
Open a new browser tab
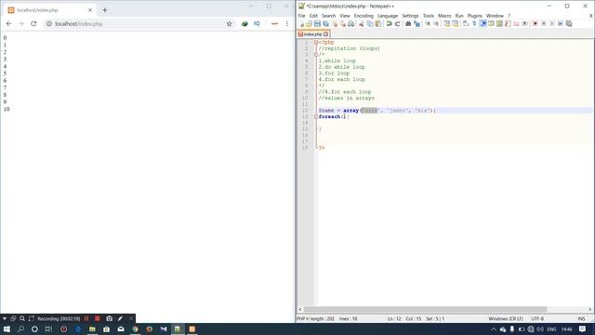click(105, 10)
